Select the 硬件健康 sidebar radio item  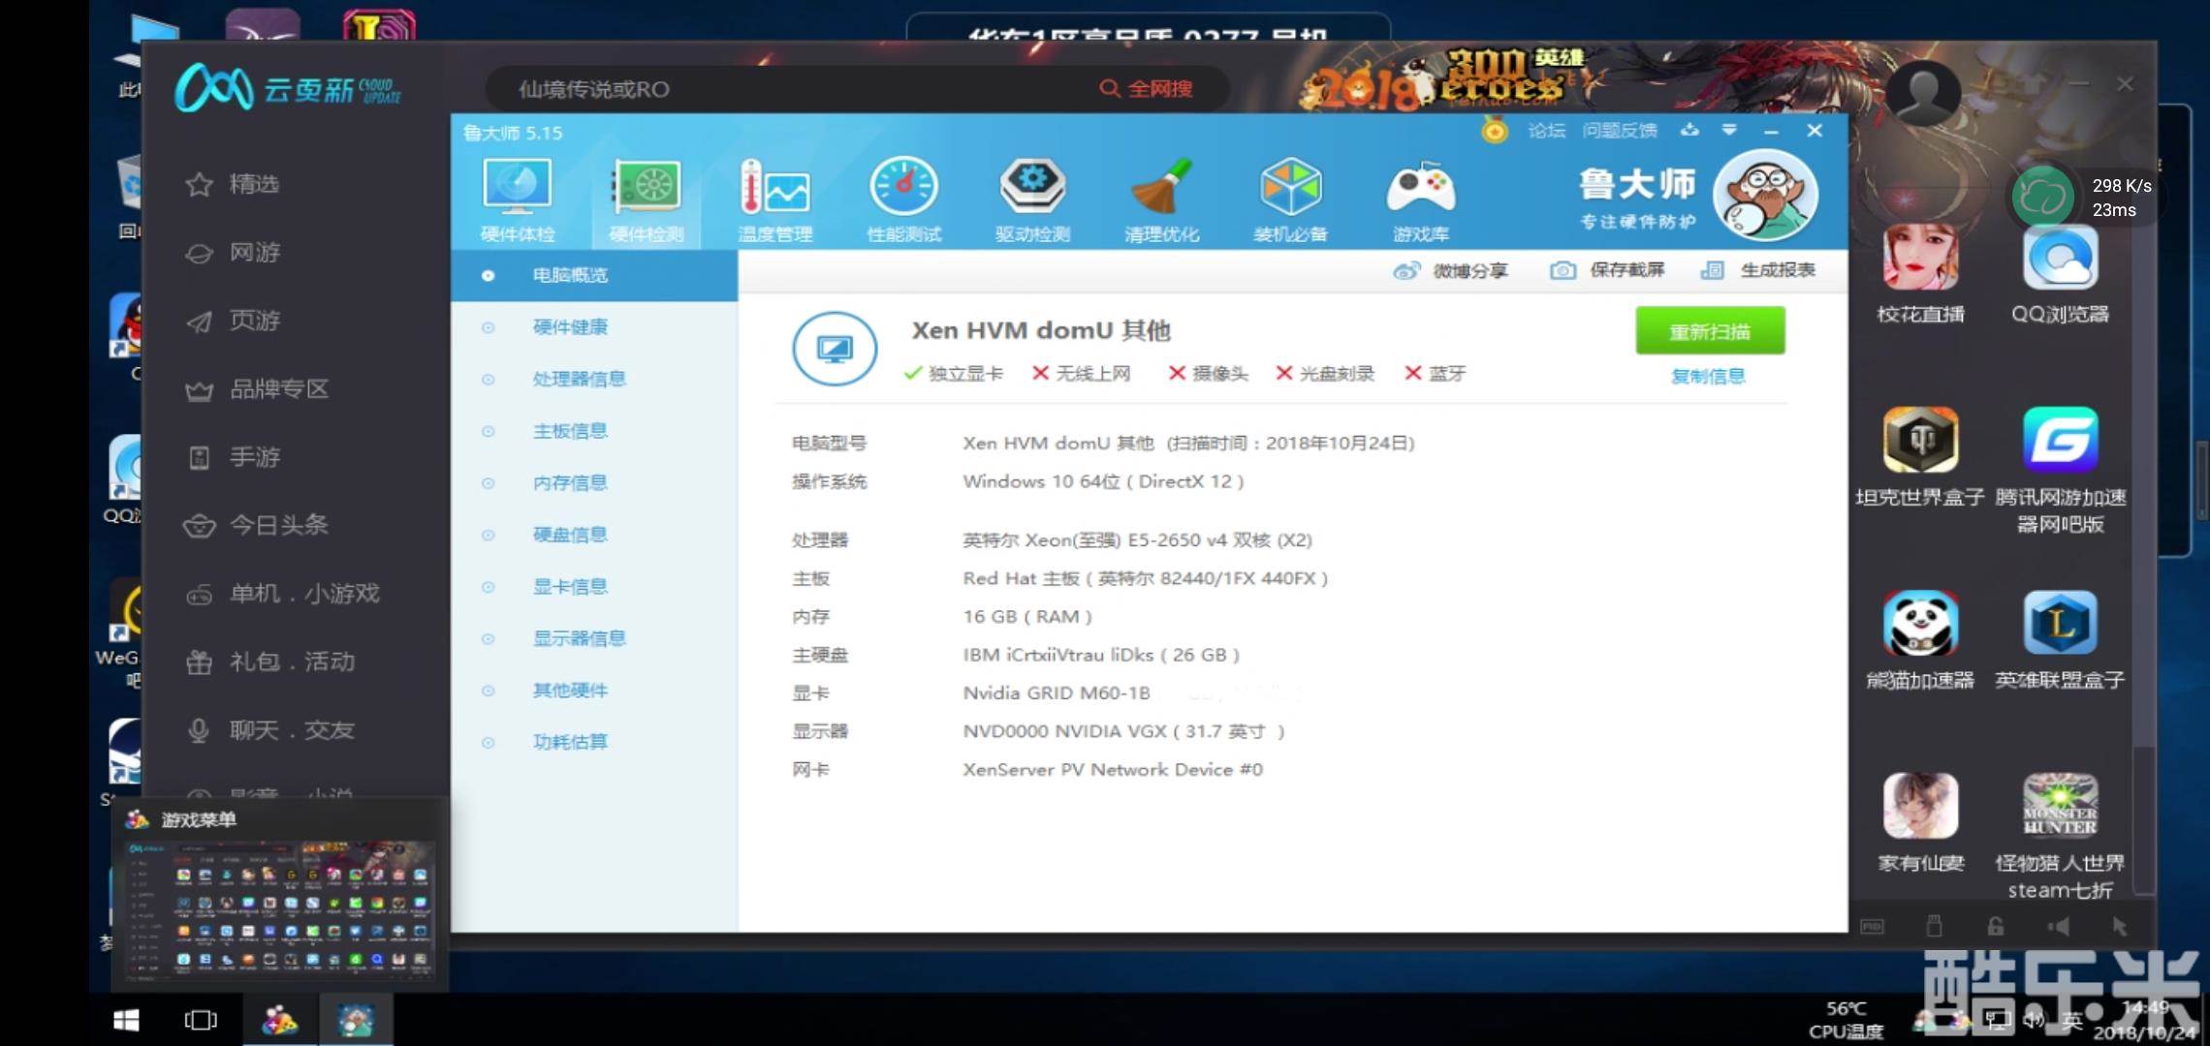(570, 327)
